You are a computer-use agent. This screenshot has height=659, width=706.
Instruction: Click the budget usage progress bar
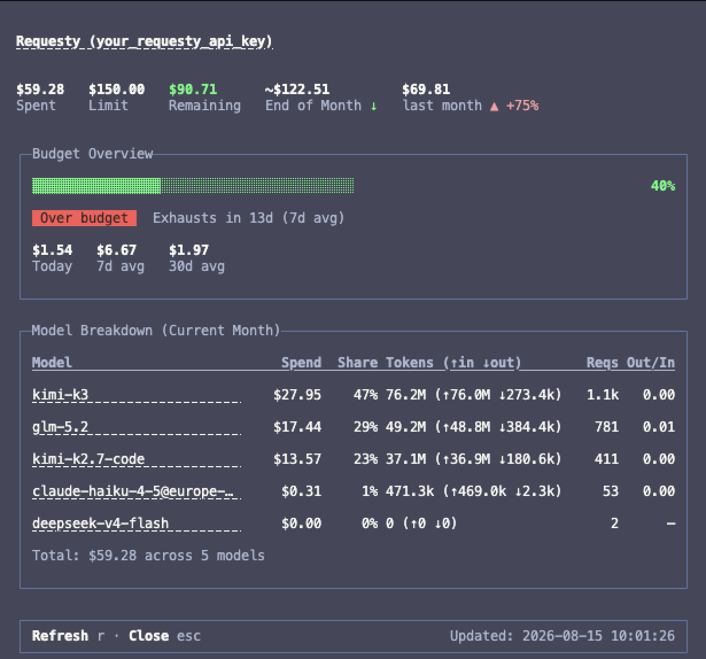click(193, 185)
